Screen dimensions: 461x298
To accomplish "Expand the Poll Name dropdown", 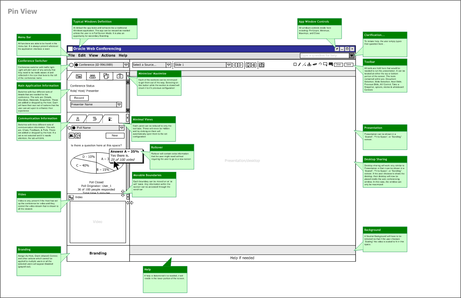I will point(122,128).
